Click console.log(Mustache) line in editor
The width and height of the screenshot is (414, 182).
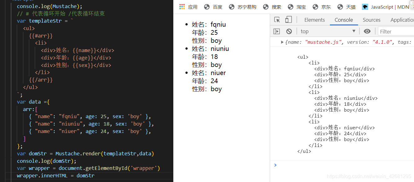[x=50, y=6]
